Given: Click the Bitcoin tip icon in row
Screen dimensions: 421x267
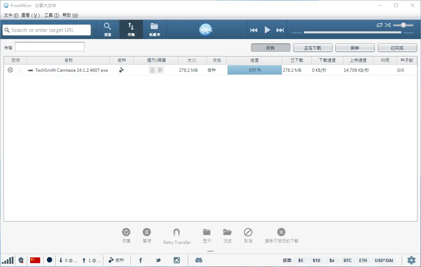Looking at the screenshot, I should pyautogui.click(x=152, y=70).
